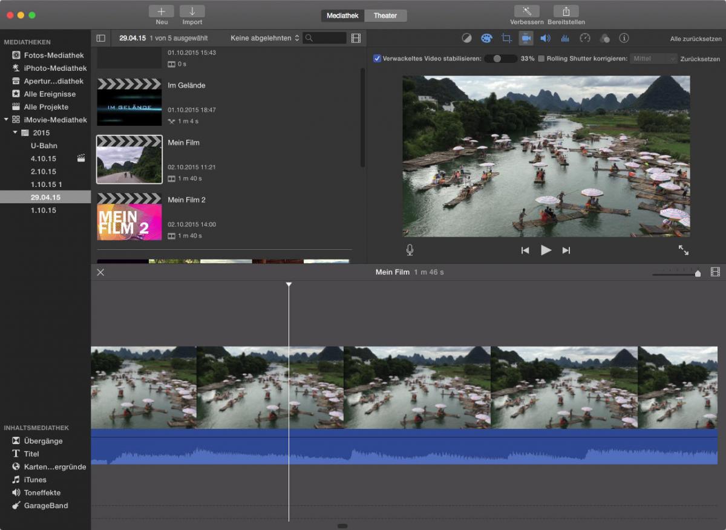Close the Mein Film timeline with X

(x=100, y=272)
